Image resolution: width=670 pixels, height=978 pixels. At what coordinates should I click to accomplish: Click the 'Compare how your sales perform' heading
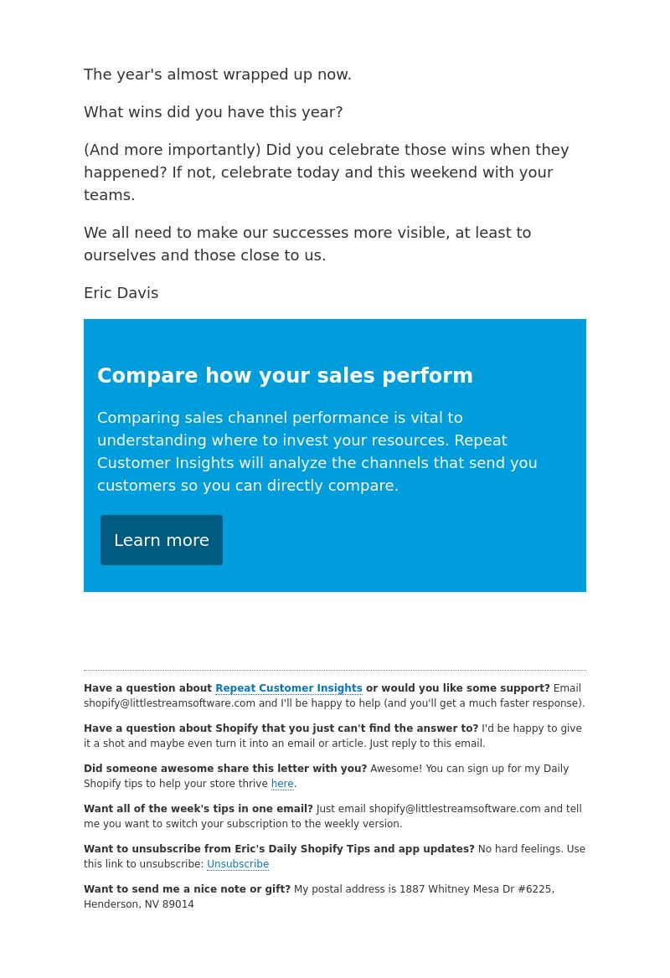click(285, 375)
